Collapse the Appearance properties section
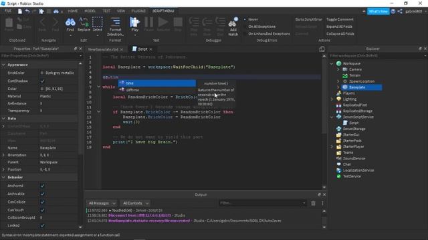Image resolution: width=428 pixels, height=240 pixels. (x=3, y=65)
